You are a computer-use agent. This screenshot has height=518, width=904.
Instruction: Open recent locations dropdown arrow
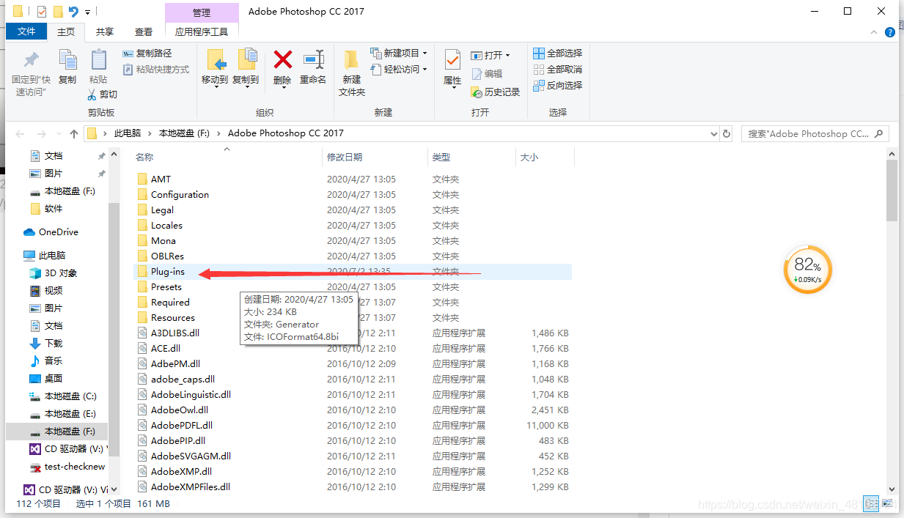(x=57, y=134)
